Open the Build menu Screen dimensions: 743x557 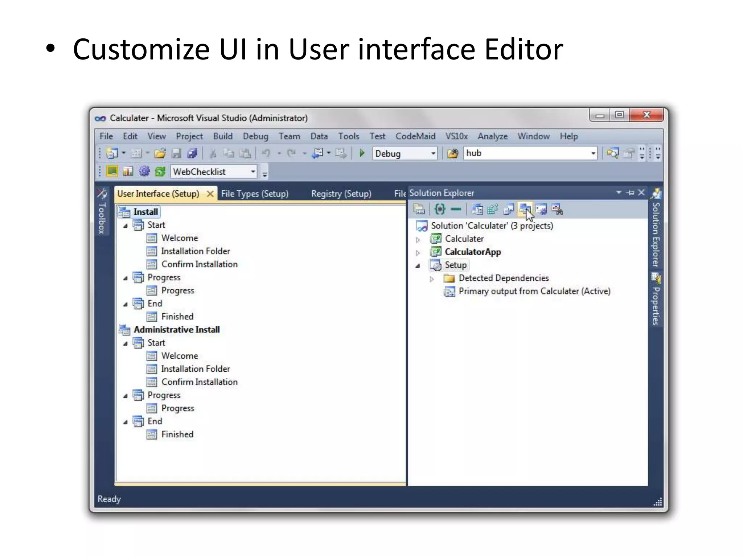click(x=222, y=136)
